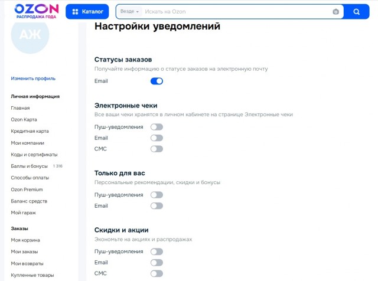Enable Пуш-уведомления under Только для вас
378x281 pixels.
[x=157, y=195]
